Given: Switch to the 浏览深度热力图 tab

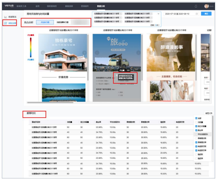Looking at the screenshot, I should 62,22.
